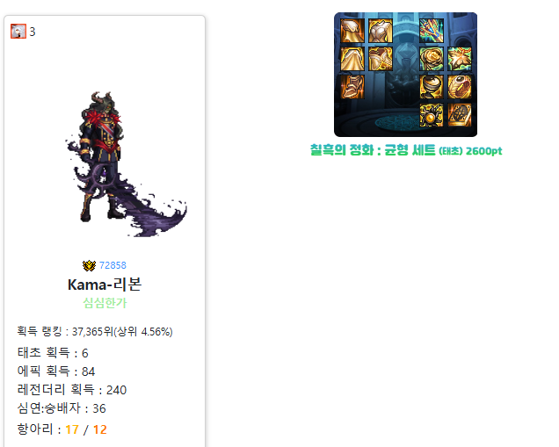Select the 칠흑의 정화 : 균형 세트 title
Screen dimensions: 559x447
(373, 150)
